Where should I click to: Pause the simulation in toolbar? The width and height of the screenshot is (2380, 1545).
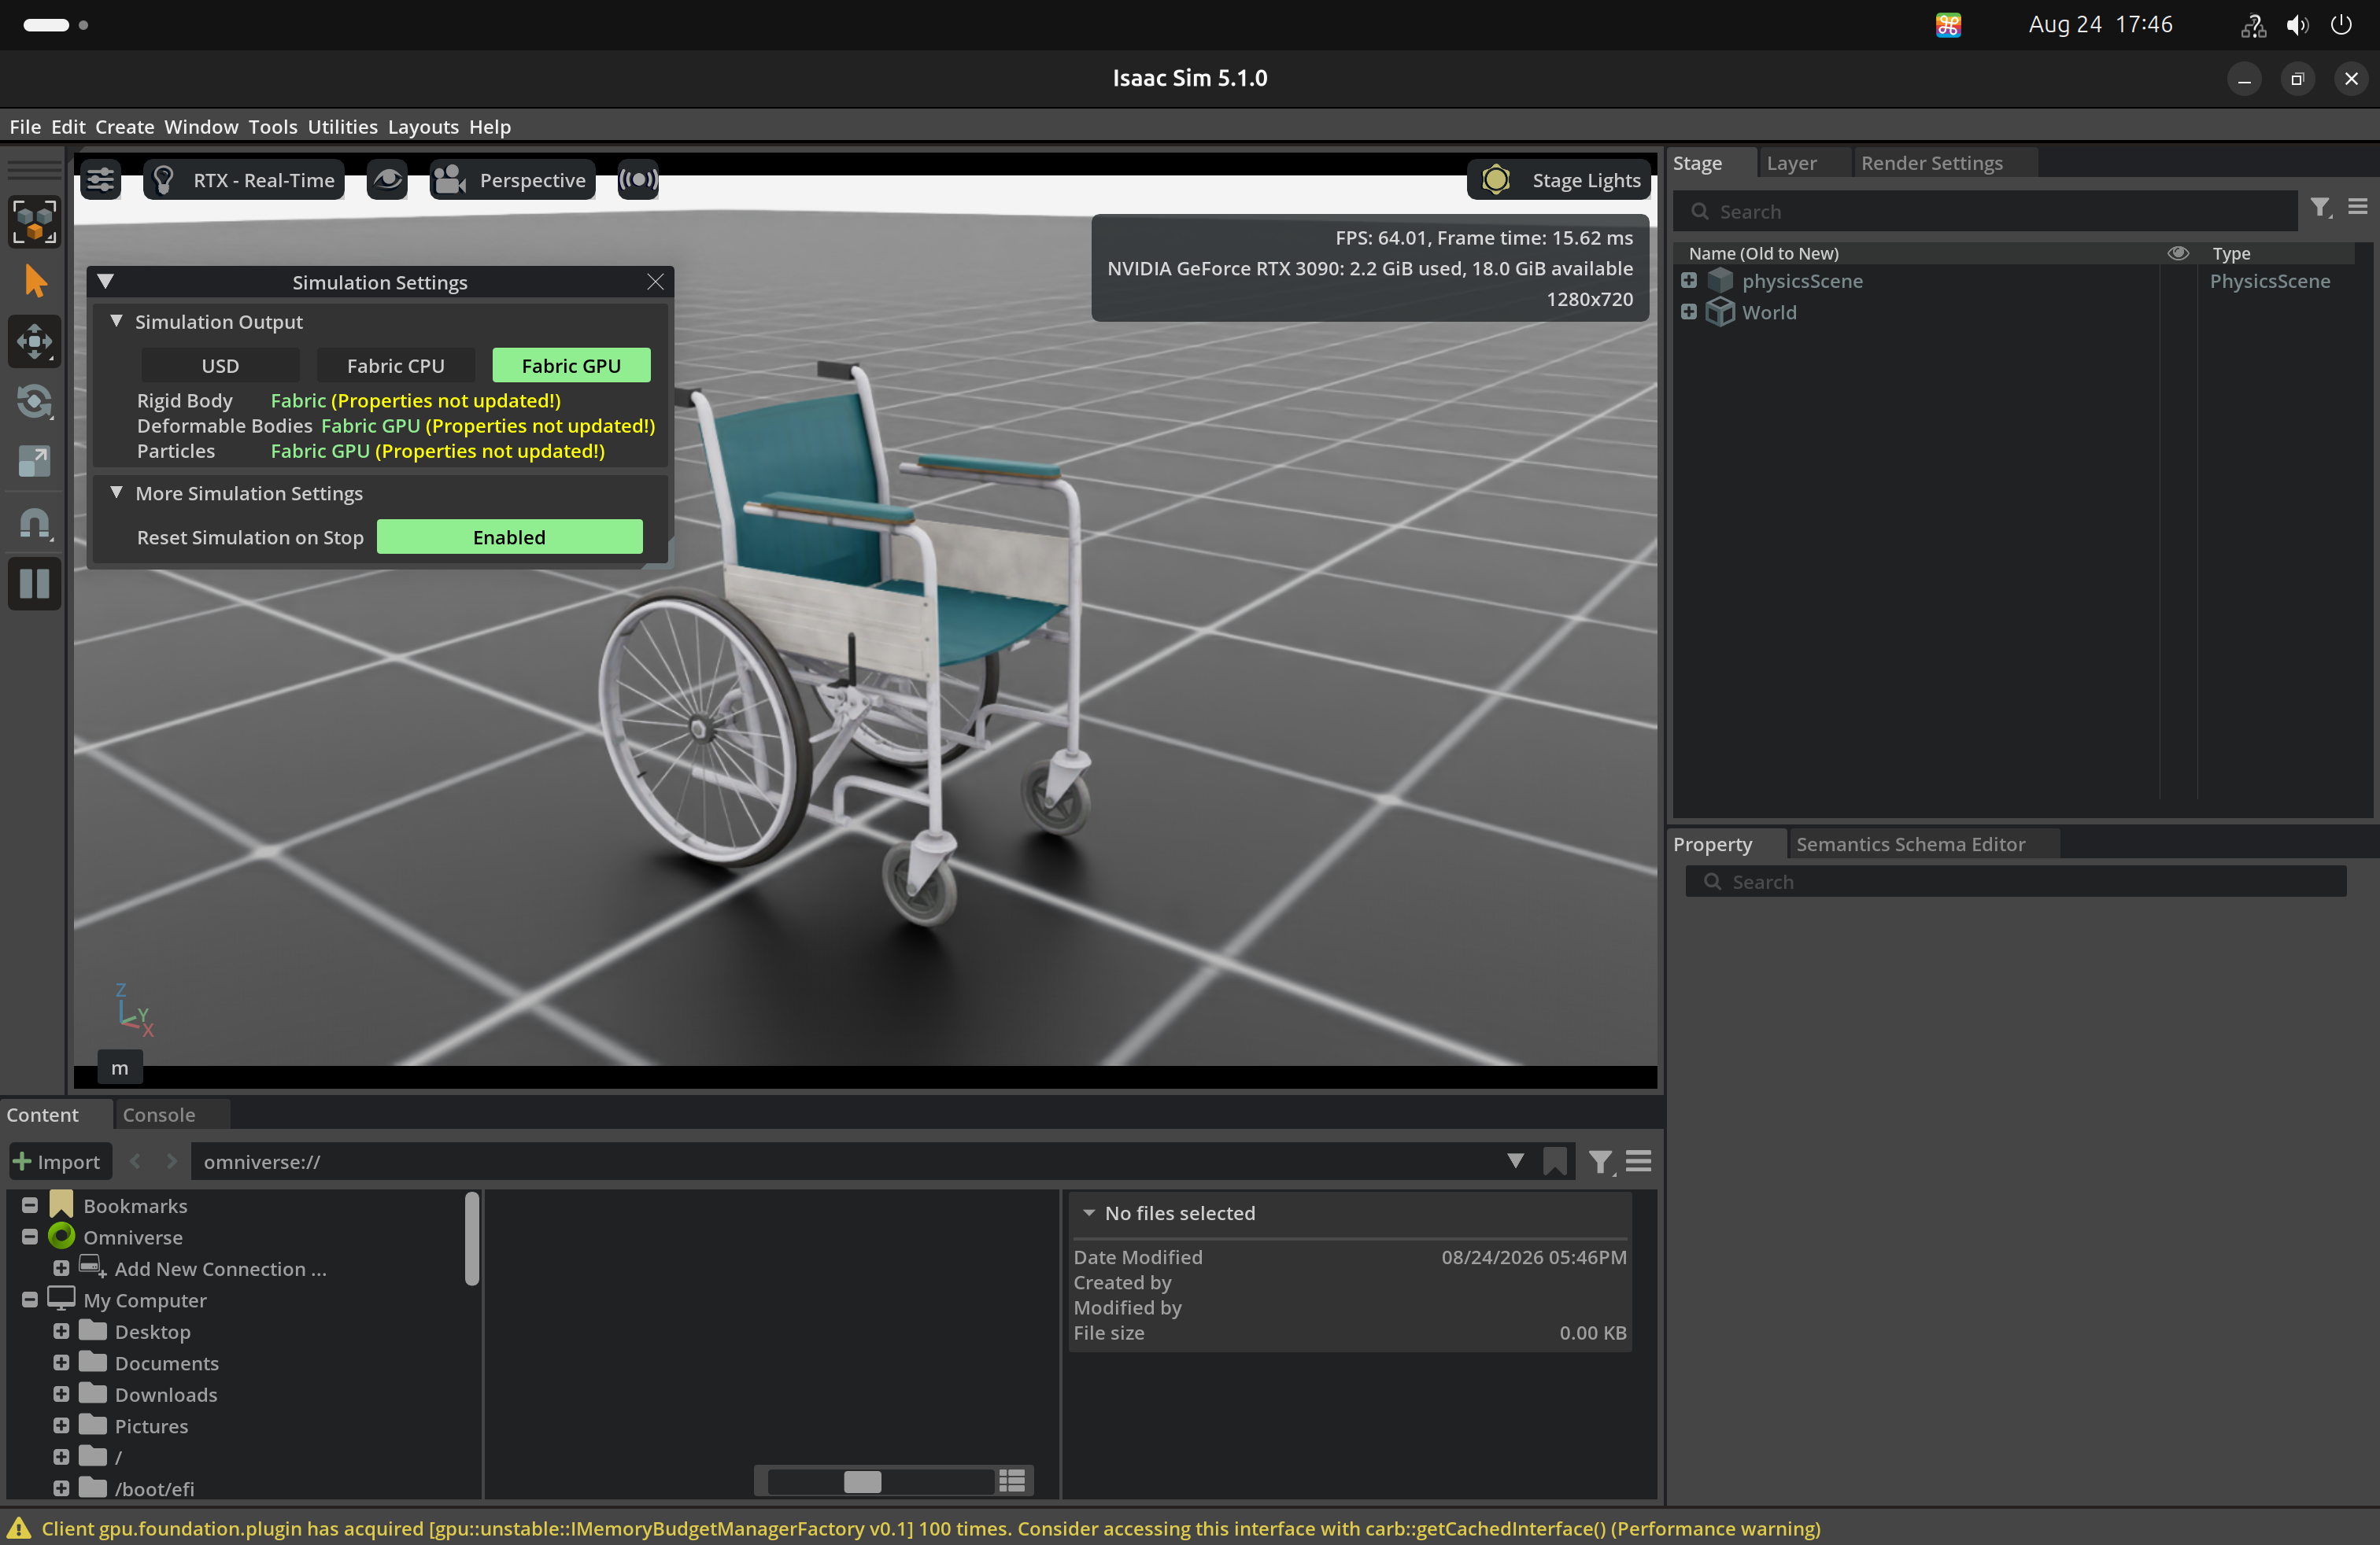coord(34,584)
